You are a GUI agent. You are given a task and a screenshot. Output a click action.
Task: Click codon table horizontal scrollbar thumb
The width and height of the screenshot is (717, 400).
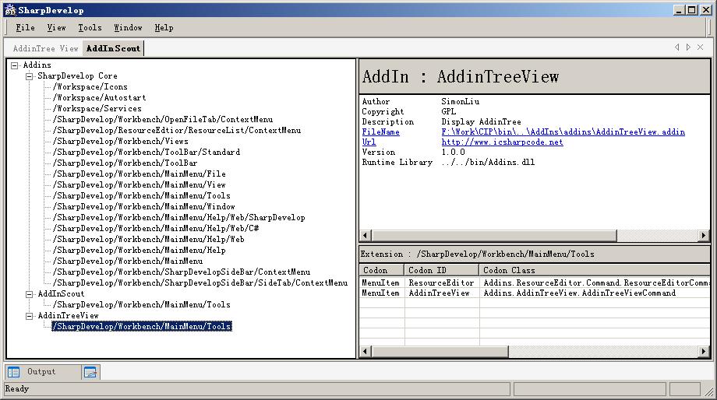point(440,351)
